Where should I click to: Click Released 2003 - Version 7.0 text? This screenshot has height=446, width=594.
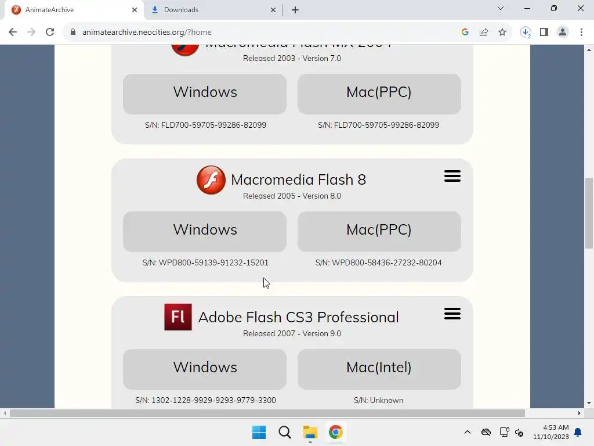(292, 58)
